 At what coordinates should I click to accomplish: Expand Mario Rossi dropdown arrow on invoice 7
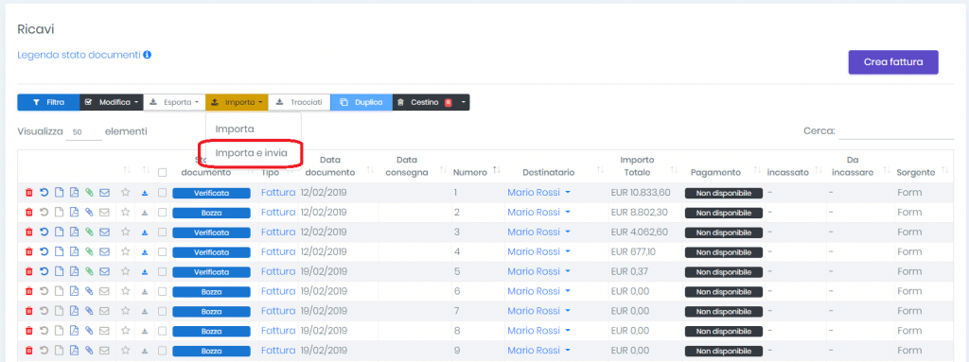[x=568, y=311]
